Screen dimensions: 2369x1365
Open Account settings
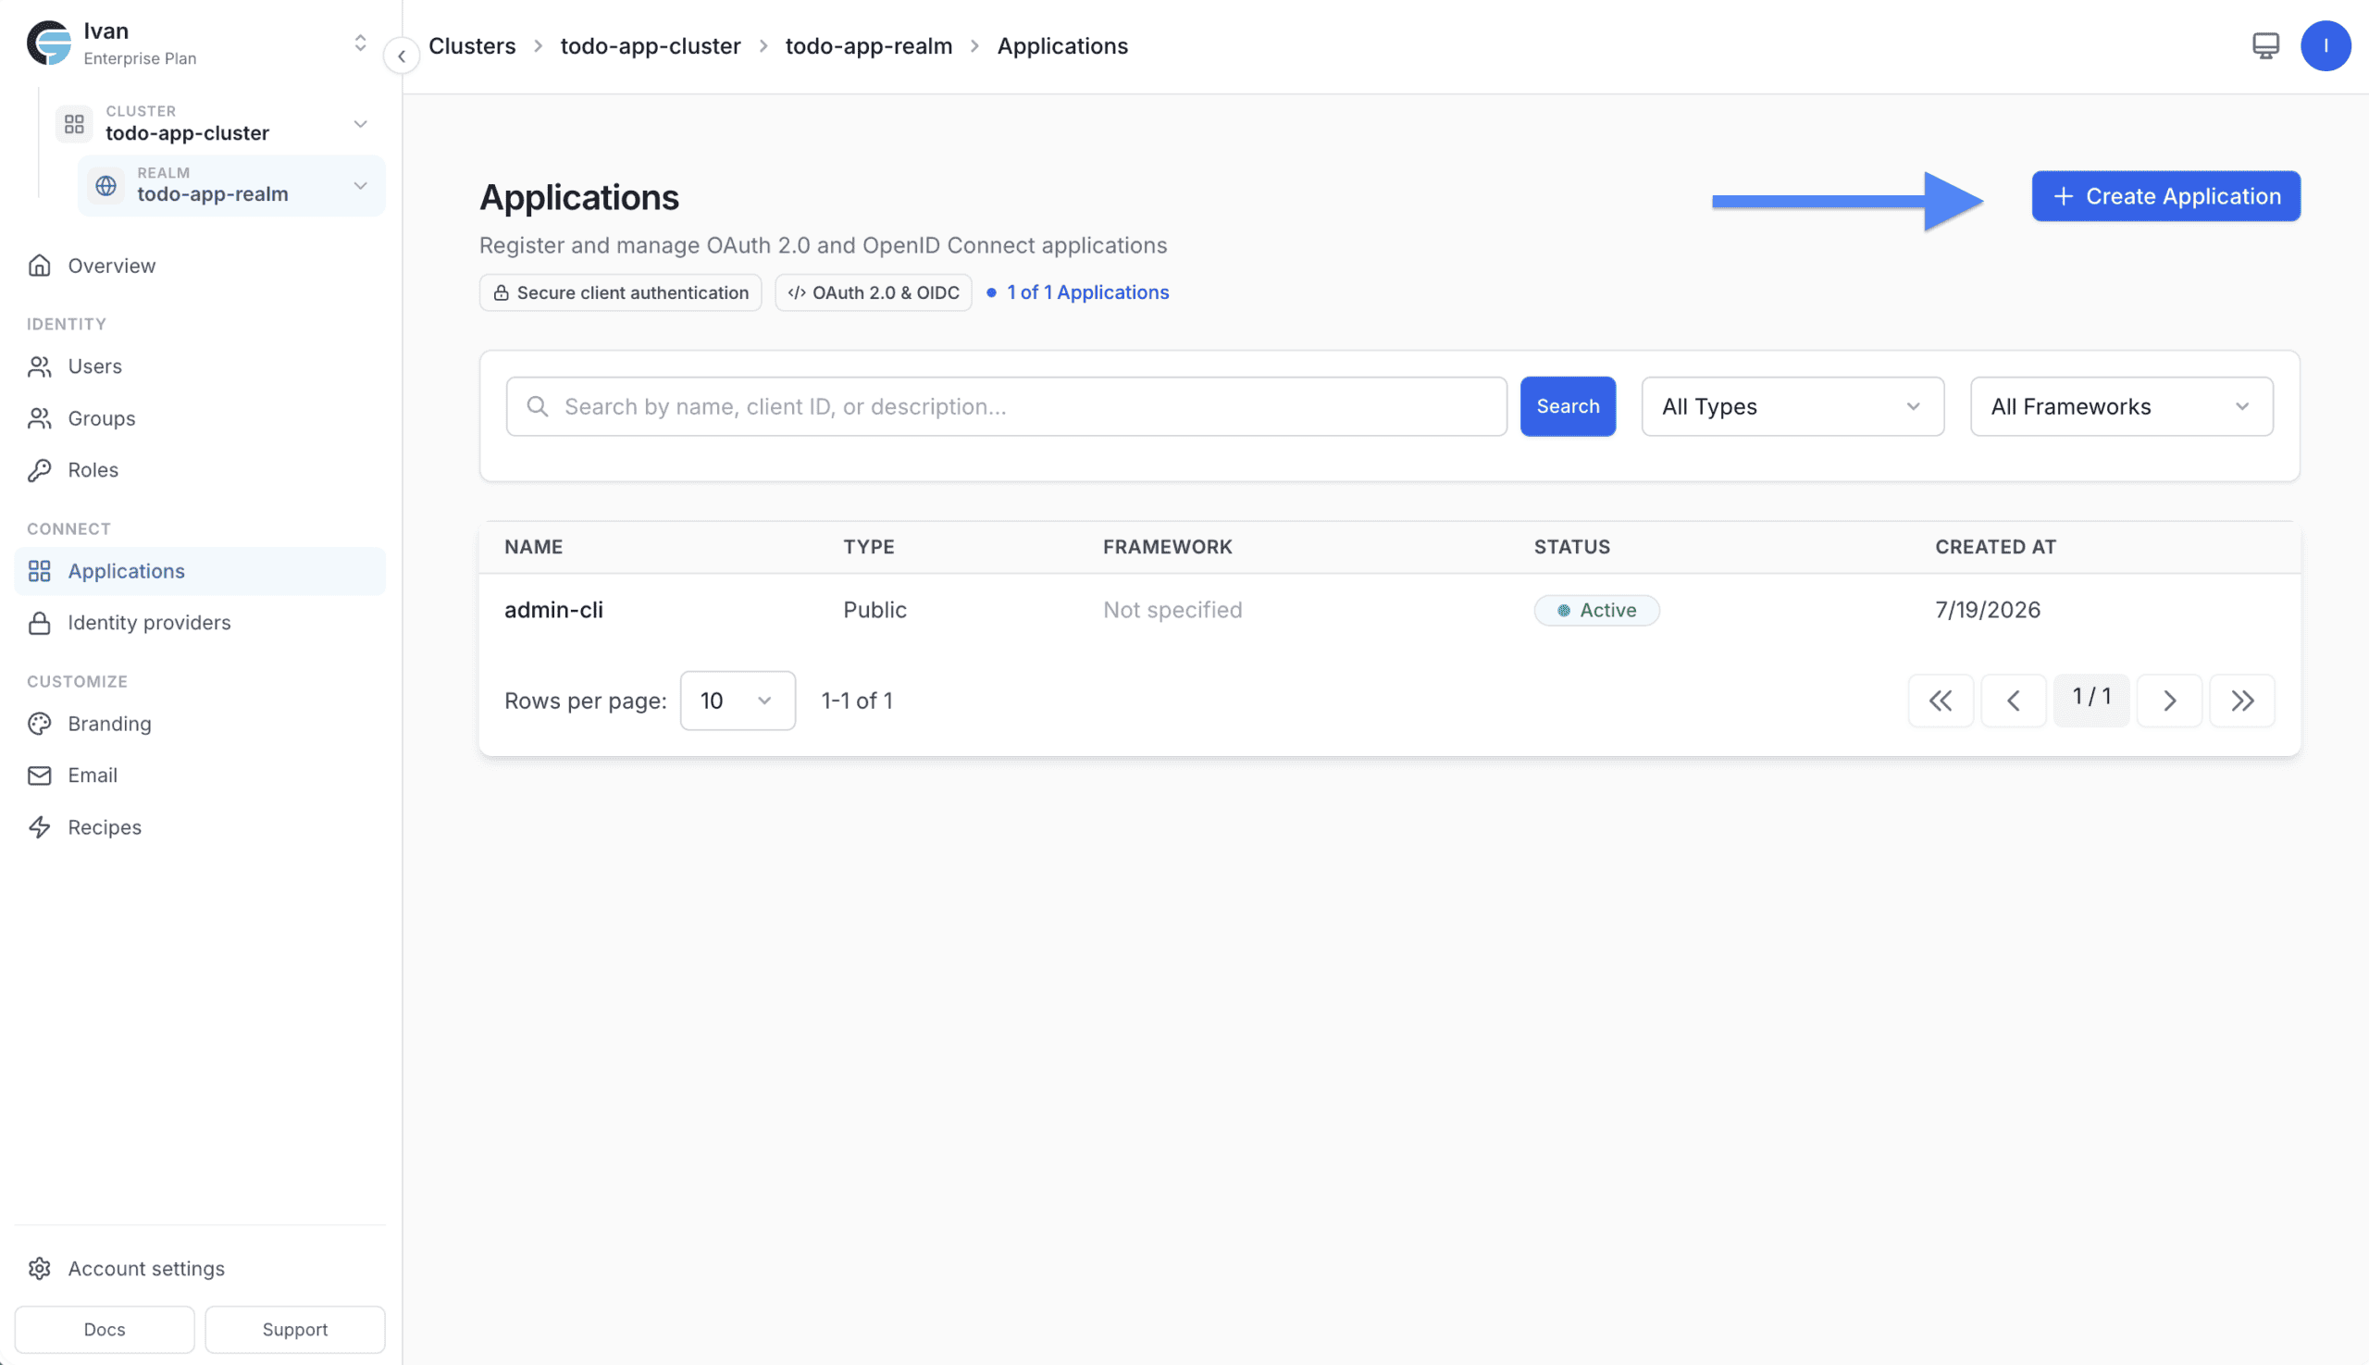200,1269
